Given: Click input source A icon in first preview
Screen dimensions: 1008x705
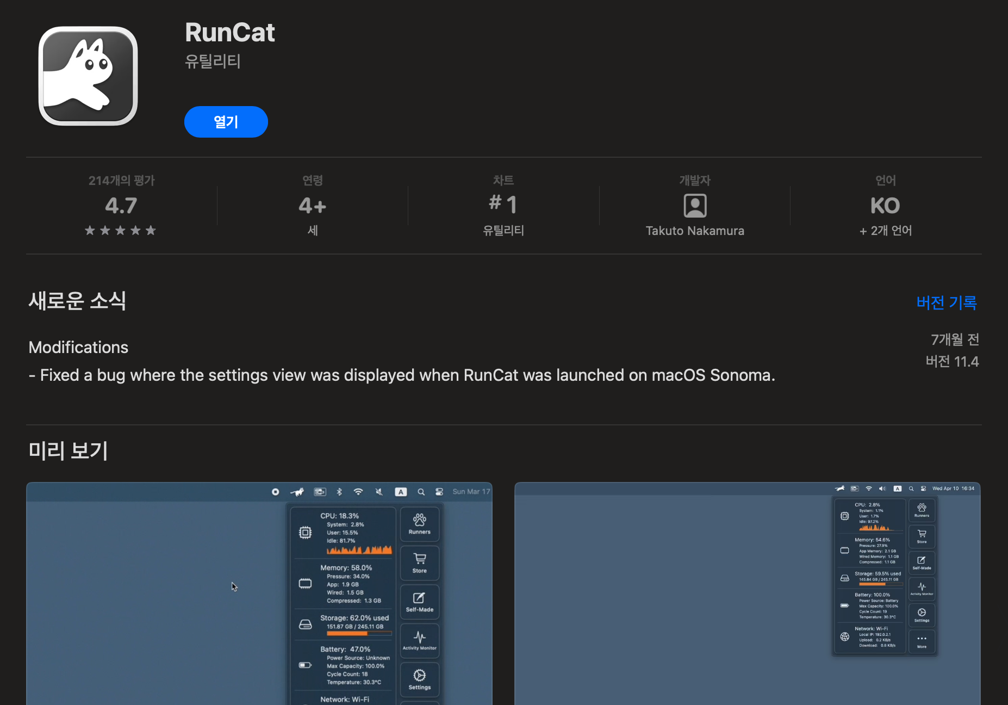Looking at the screenshot, I should 401,492.
